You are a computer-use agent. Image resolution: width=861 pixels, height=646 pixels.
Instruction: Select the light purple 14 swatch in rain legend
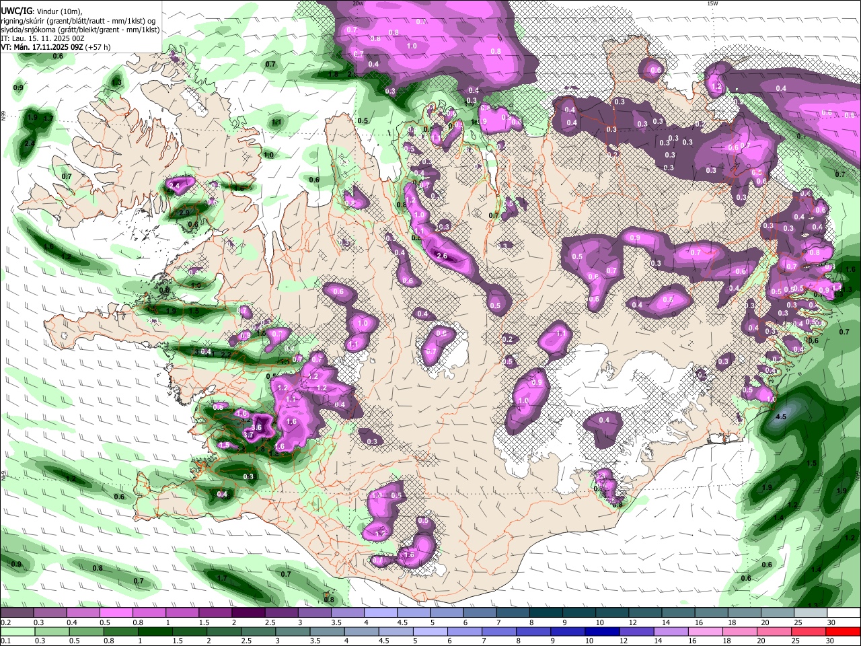672,631
